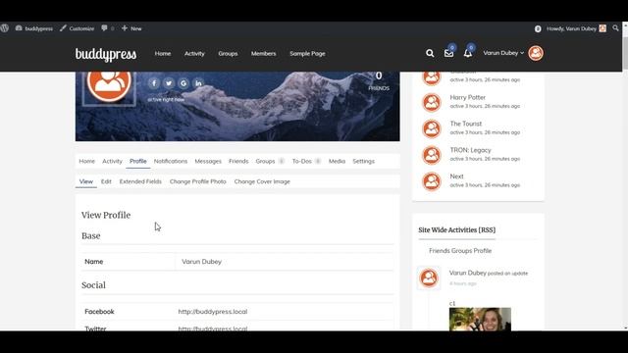Open the Notifications tab
The image size is (628, 353).
[x=171, y=161]
